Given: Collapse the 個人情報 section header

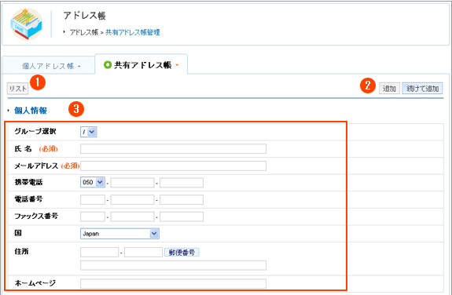Looking at the screenshot, I should (x=31, y=111).
